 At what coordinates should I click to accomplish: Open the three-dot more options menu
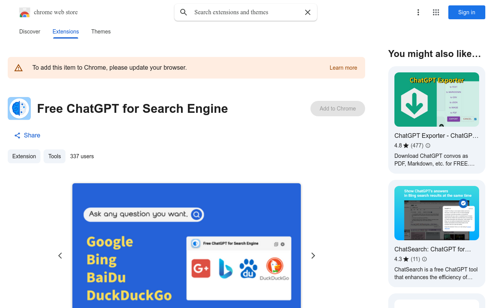click(418, 12)
